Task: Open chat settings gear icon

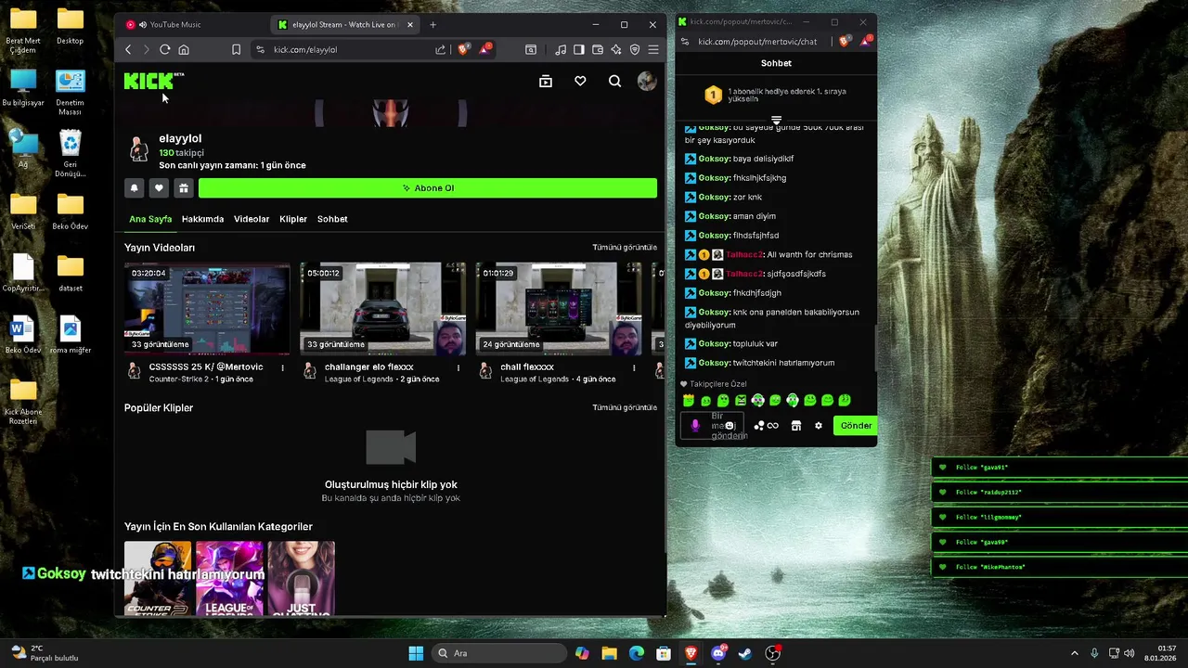Action: [818, 426]
